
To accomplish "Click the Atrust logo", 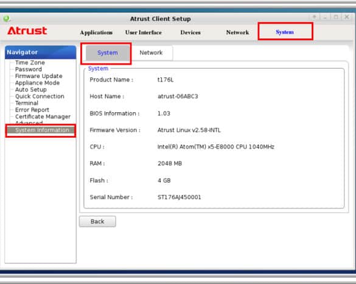I will 27,30.
